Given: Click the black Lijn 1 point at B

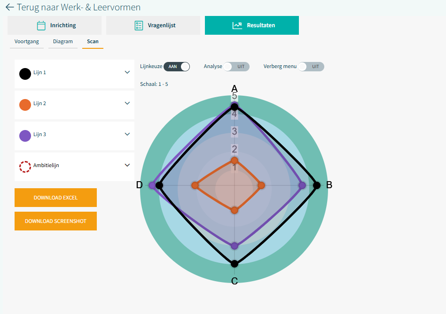Looking at the screenshot, I should pyautogui.click(x=317, y=185).
